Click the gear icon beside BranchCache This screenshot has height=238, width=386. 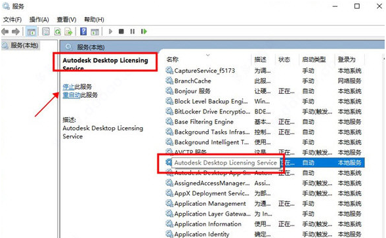(169, 81)
